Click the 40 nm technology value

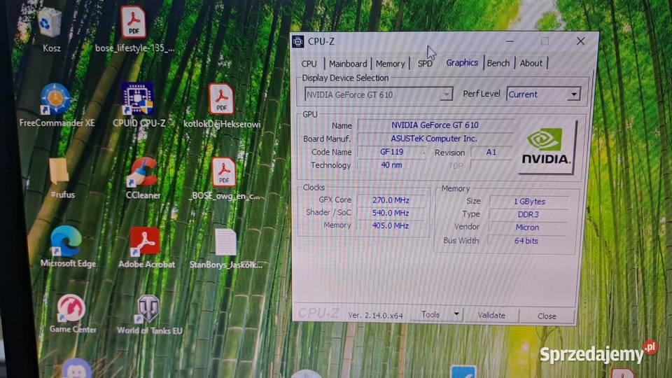pyautogui.click(x=391, y=165)
